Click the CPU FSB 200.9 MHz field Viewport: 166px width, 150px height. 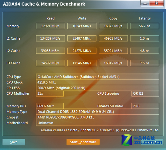(x=98, y=88)
